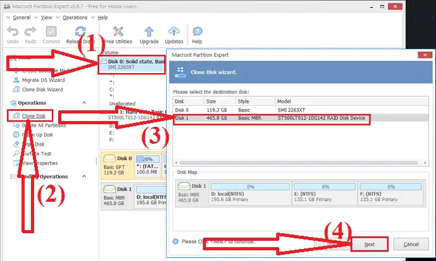This screenshot has width=436, height=261.
Task: Click the Size column header in wizard
Action: 220,101
